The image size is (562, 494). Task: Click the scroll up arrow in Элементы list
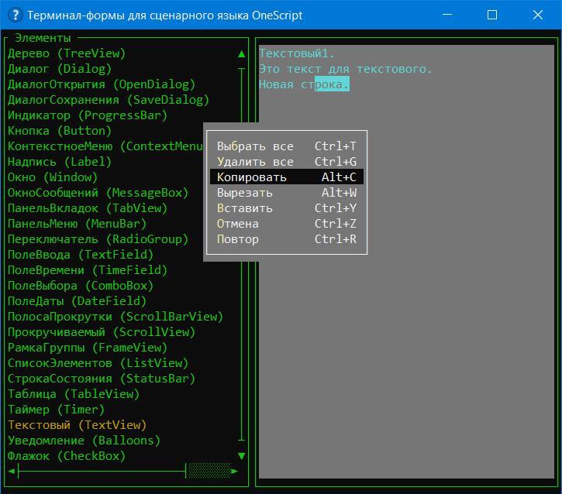pyautogui.click(x=242, y=54)
